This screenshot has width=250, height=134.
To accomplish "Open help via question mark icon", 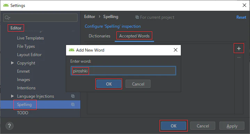I will coord(9,126).
